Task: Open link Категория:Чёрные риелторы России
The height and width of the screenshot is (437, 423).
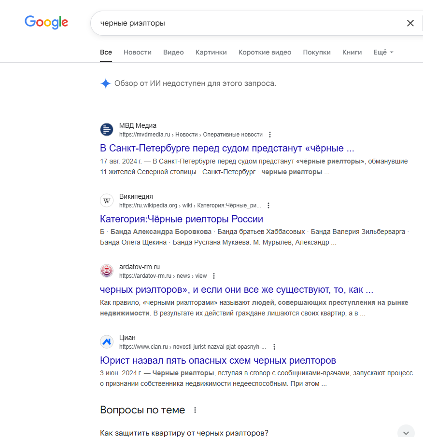Action: [x=182, y=219]
